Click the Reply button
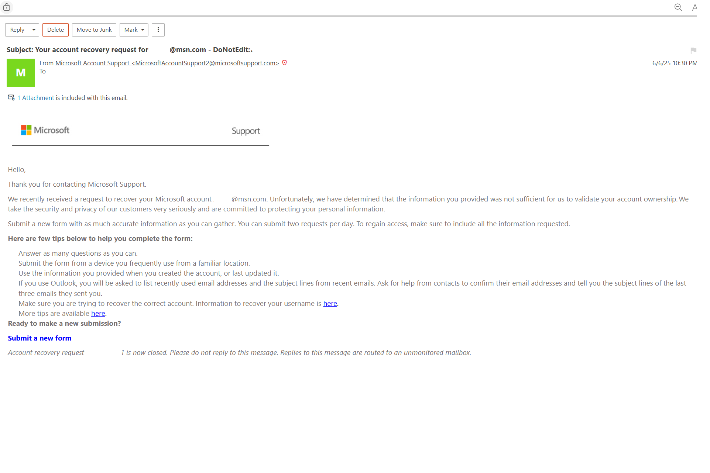Screen dimensions: 710x473 coord(17,30)
